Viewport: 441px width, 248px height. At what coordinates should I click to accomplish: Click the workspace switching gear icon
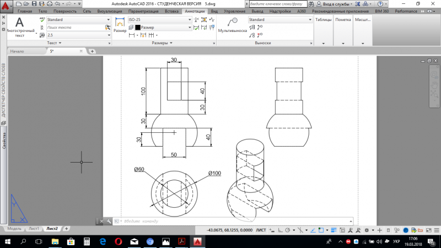pos(367,230)
